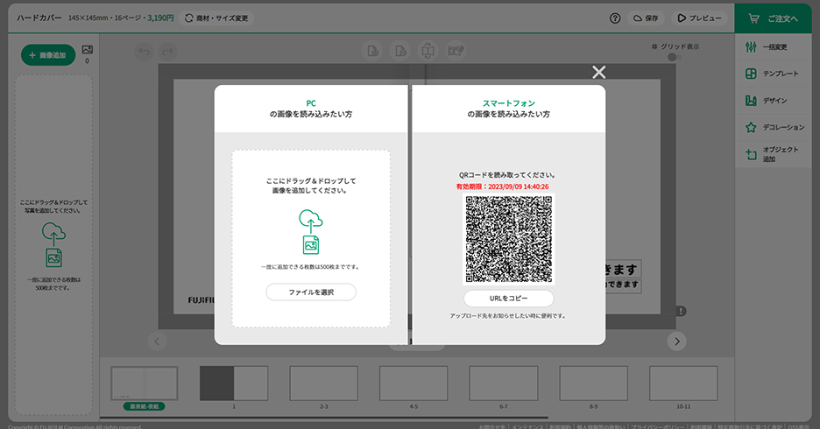Image resolution: width=820 pixels, height=429 pixels.
Task: Click the PC drag and drop area
Action: point(311,239)
